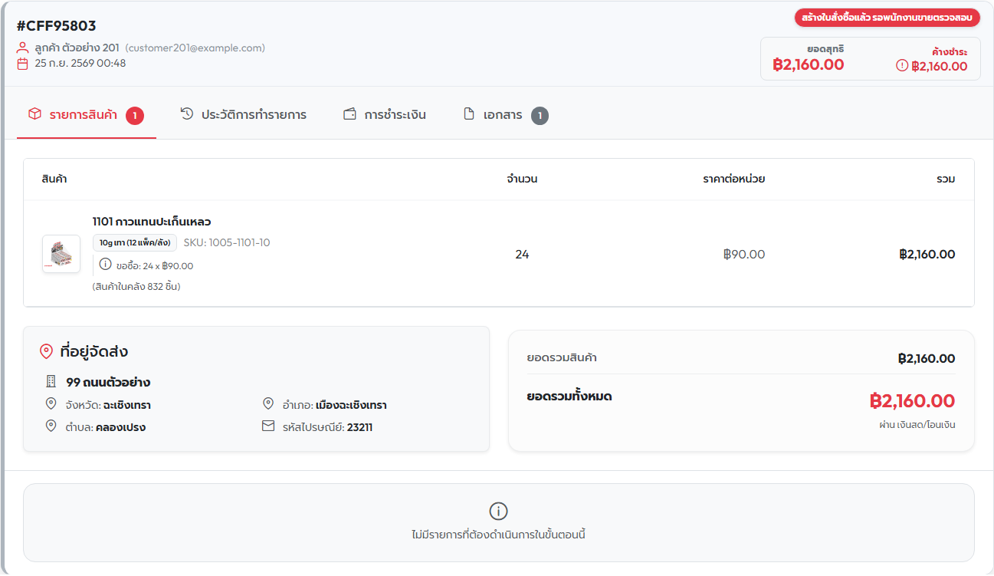Viewport: 994px width, 576px height.
Task: Click the map pin icon at ที่อยู่จัดส่ง
Action: click(46, 352)
